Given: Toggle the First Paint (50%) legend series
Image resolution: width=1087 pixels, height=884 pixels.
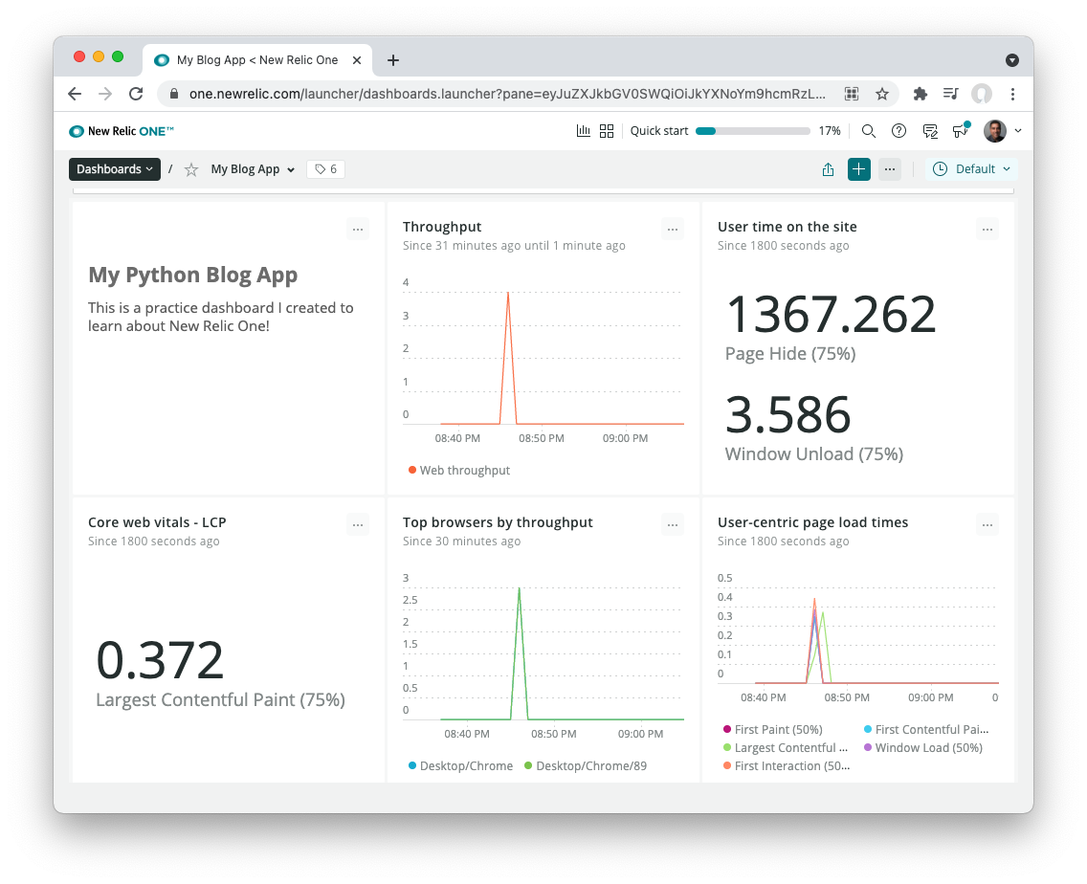Looking at the screenshot, I should point(771,729).
